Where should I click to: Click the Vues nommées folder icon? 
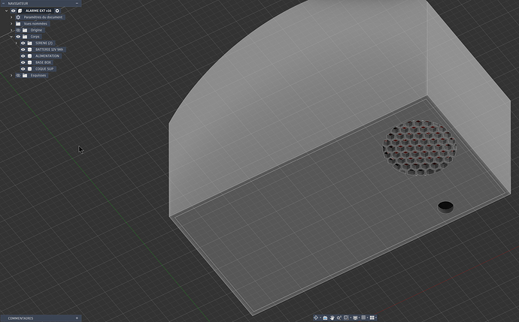click(x=18, y=24)
